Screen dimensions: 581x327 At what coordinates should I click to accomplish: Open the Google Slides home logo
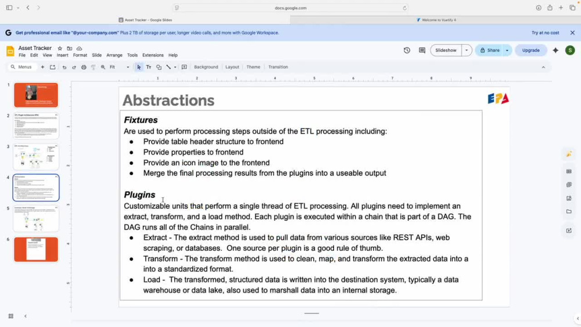(x=10, y=51)
